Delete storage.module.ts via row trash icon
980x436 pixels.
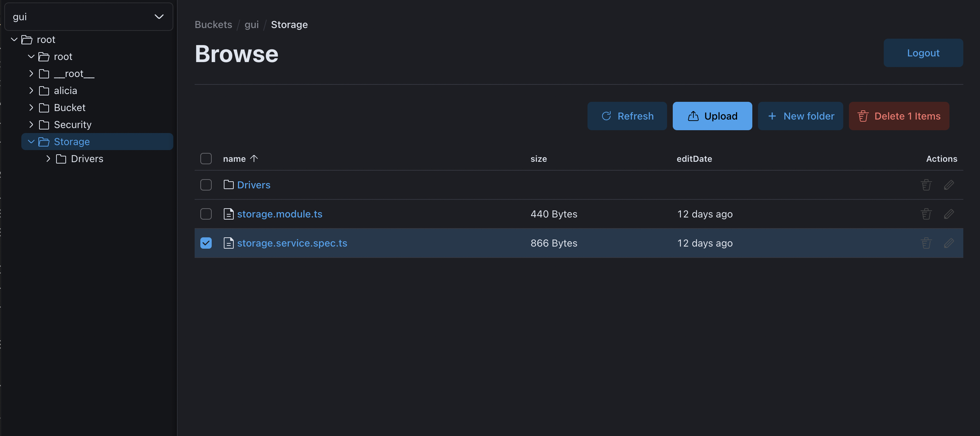926,214
